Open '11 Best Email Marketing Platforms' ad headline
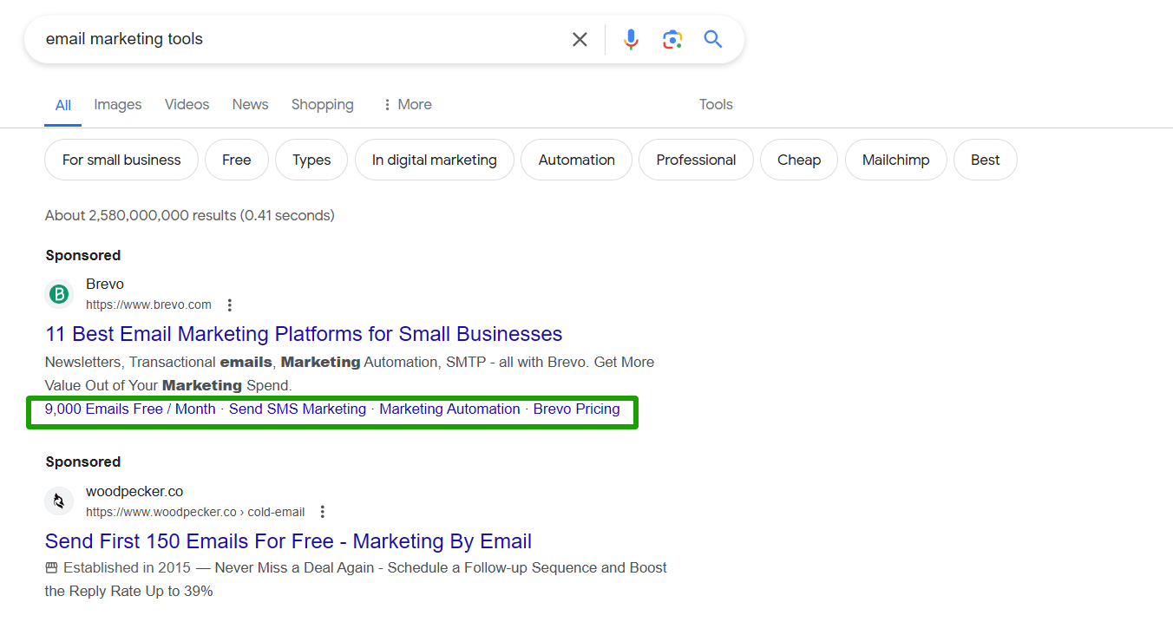This screenshot has width=1173, height=622. 304,334
